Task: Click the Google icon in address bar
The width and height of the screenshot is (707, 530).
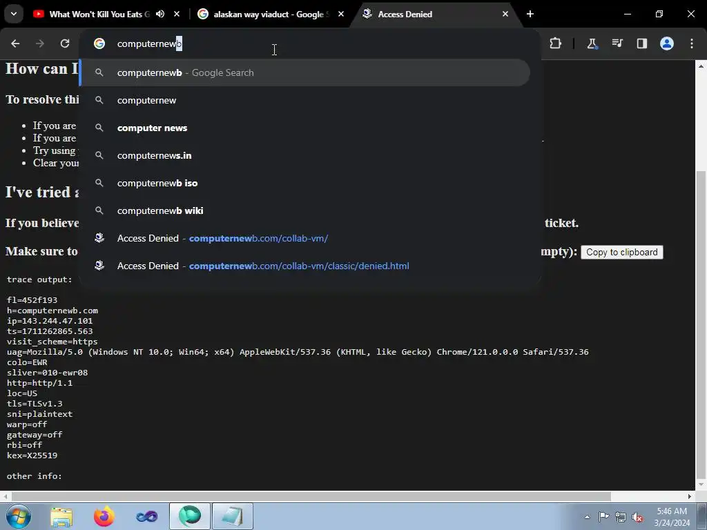Action: click(99, 43)
